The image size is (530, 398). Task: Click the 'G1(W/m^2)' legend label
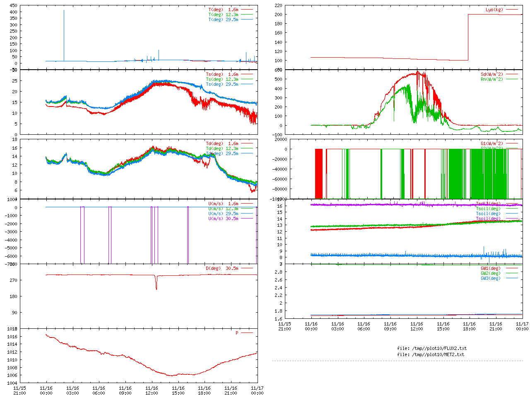pyautogui.click(x=492, y=144)
